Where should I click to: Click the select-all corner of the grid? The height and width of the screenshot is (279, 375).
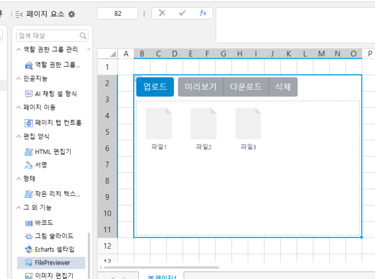click(107, 54)
